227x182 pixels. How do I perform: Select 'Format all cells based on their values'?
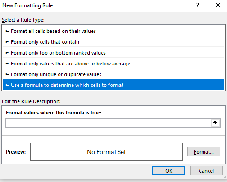113,31
